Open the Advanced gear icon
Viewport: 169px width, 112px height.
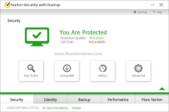tap(138, 68)
